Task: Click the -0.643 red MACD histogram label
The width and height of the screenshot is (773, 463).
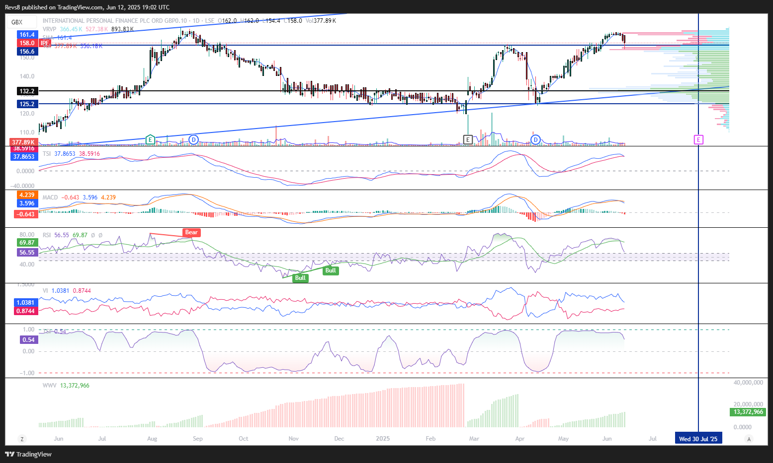Action: (25, 214)
